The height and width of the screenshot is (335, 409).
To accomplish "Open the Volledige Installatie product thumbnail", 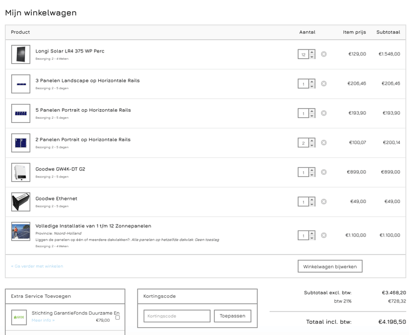I will click(x=21, y=231).
